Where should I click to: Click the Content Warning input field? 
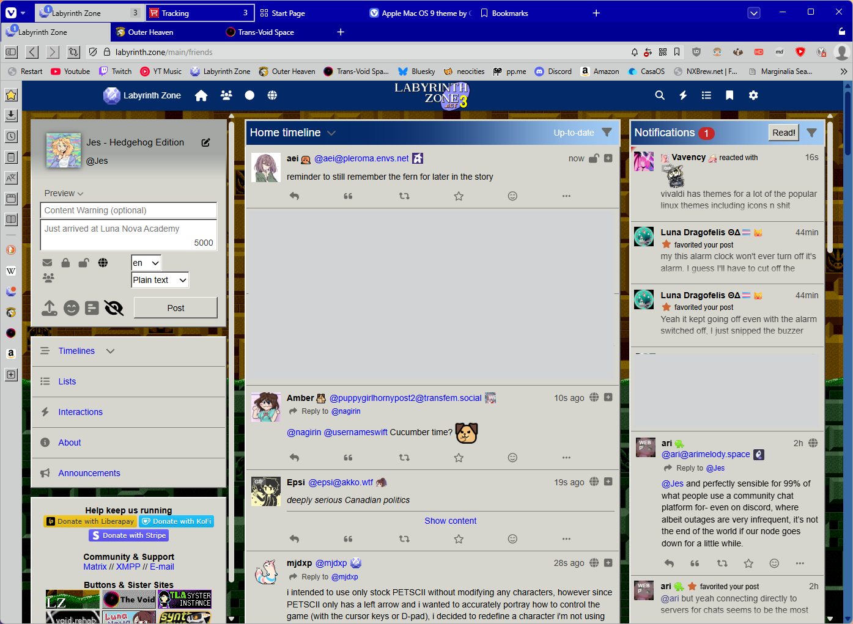coord(128,210)
